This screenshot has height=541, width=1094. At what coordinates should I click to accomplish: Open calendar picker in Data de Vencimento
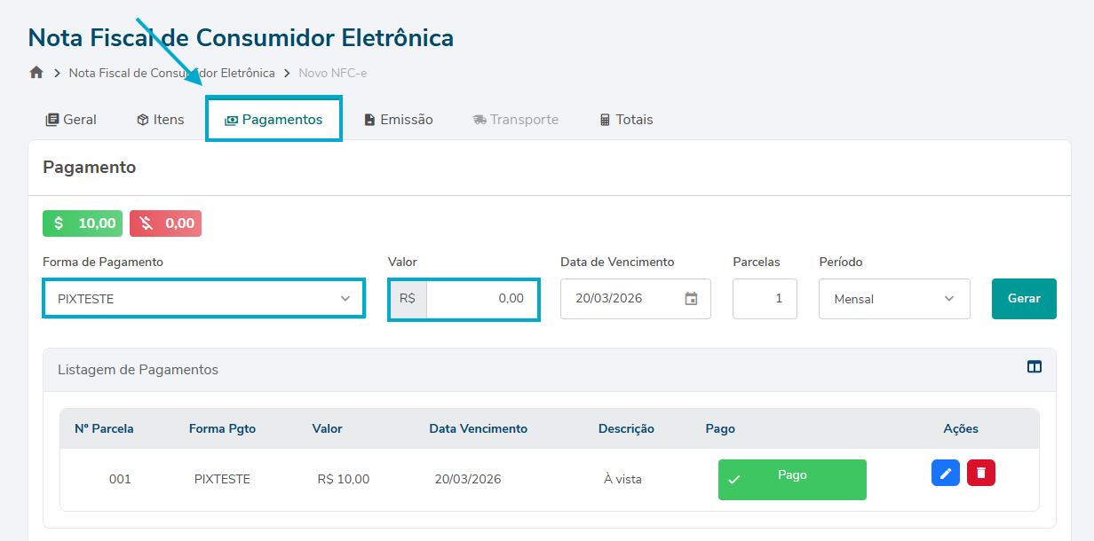point(692,299)
